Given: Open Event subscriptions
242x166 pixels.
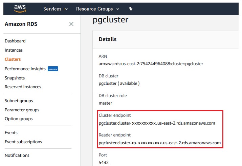Looking at the screenshot, I should click(23, 142).
